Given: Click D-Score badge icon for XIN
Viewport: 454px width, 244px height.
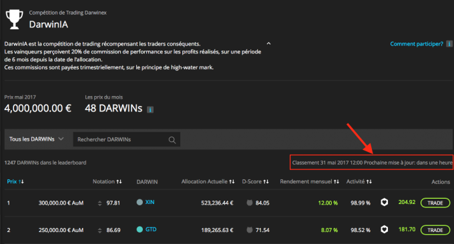Looking at the screenshot, I should point(249,203).
